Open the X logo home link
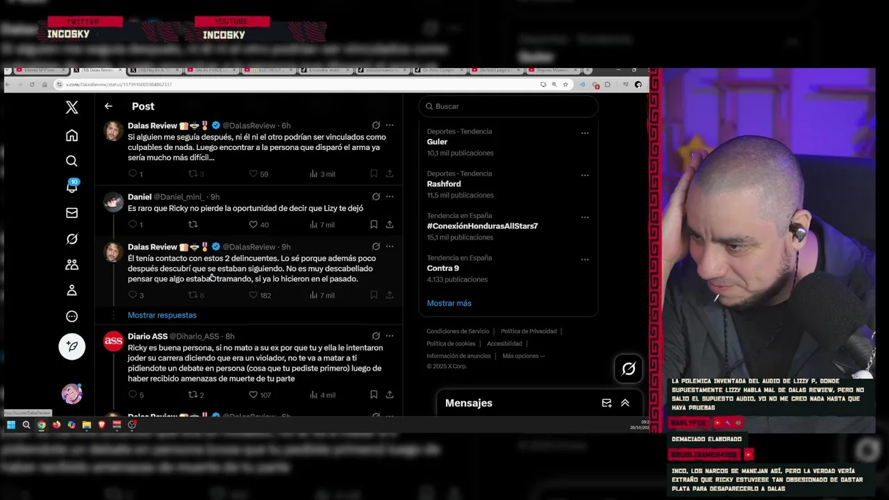889x500 pixels. (x=72, y=107)
